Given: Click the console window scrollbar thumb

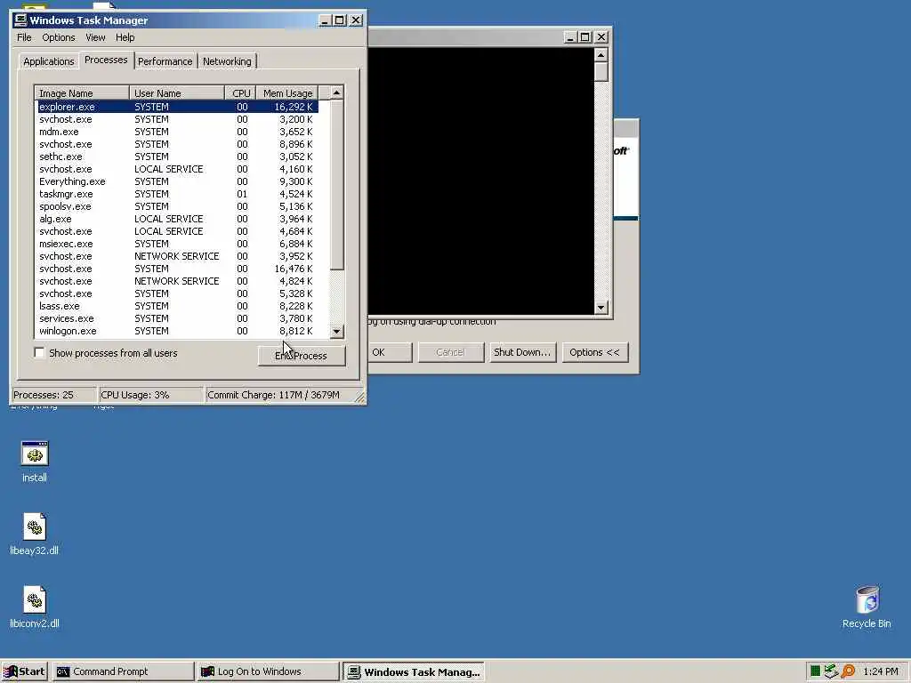Looking at the screenshot, I should pos(601,72).
